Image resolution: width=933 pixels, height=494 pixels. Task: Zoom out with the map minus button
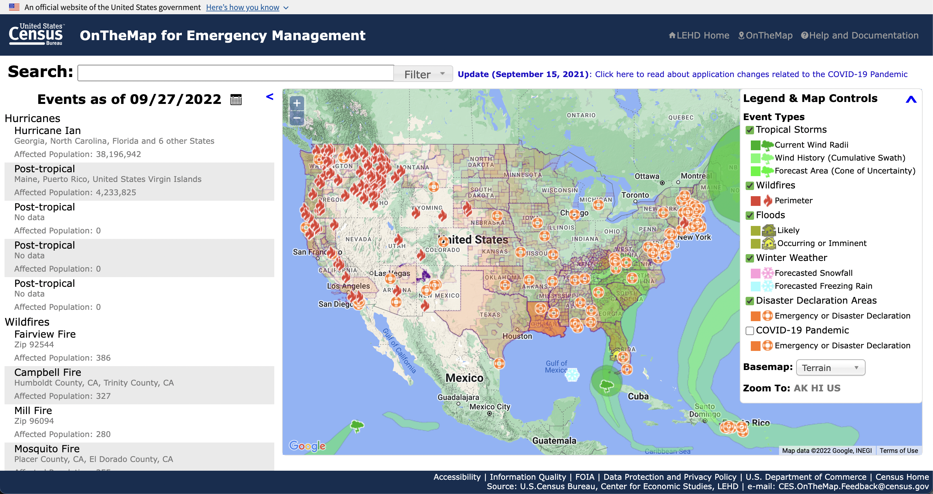[x=297, y=118]
